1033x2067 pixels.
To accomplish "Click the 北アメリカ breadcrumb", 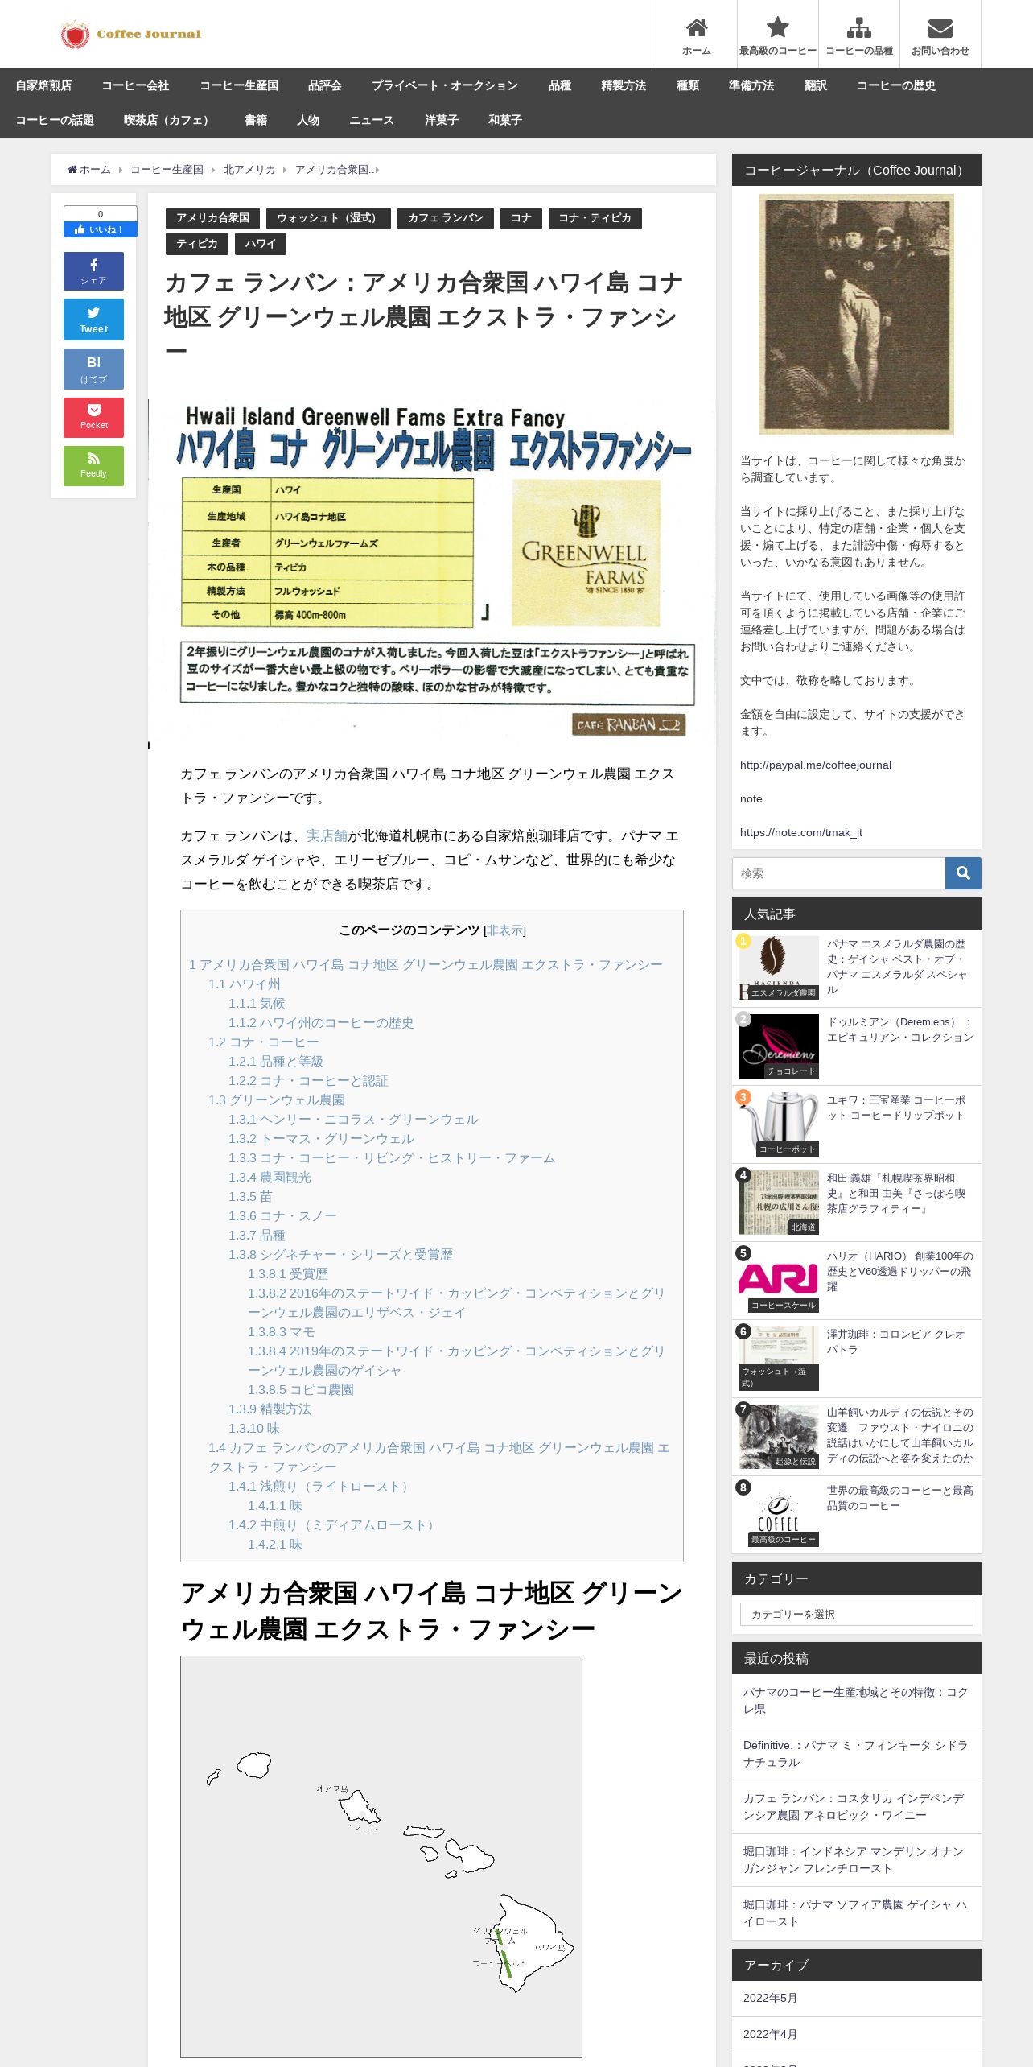I will (x=249, y=170).
